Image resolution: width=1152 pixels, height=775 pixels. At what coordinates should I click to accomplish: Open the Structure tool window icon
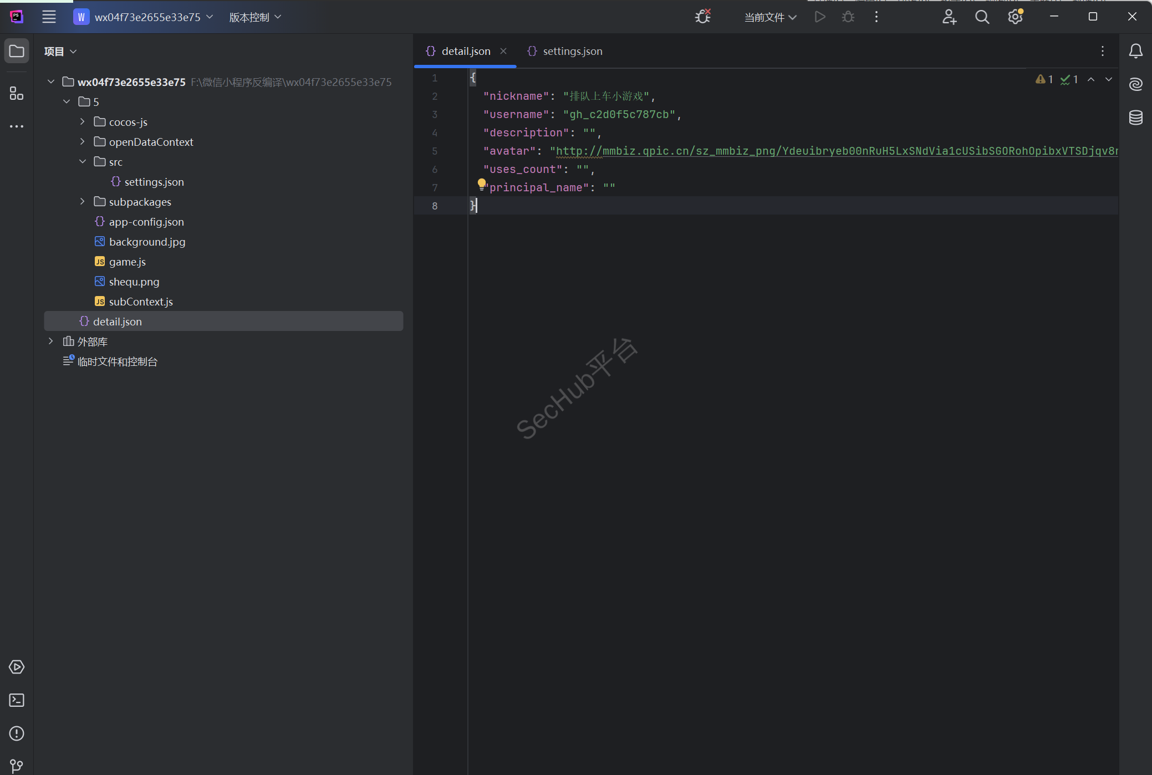(17, 93)
